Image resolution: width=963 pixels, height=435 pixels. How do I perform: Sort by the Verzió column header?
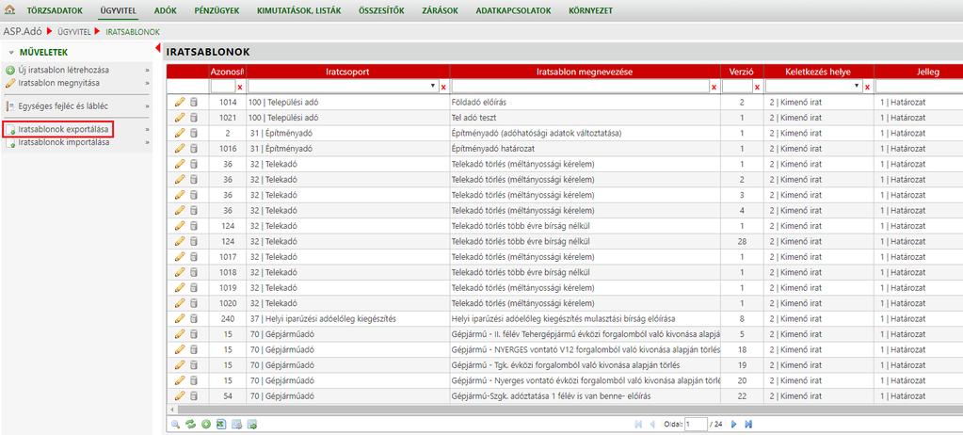(x=741, y=72)
